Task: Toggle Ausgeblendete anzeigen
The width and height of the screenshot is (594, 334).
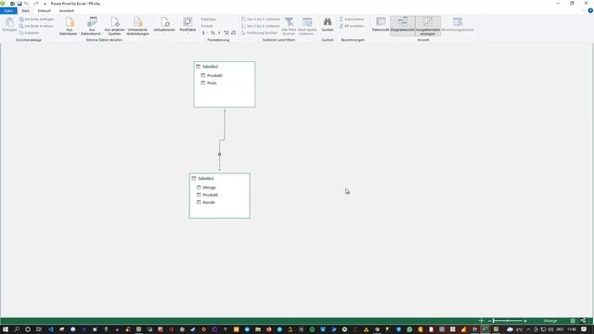Action: [428, 26]
